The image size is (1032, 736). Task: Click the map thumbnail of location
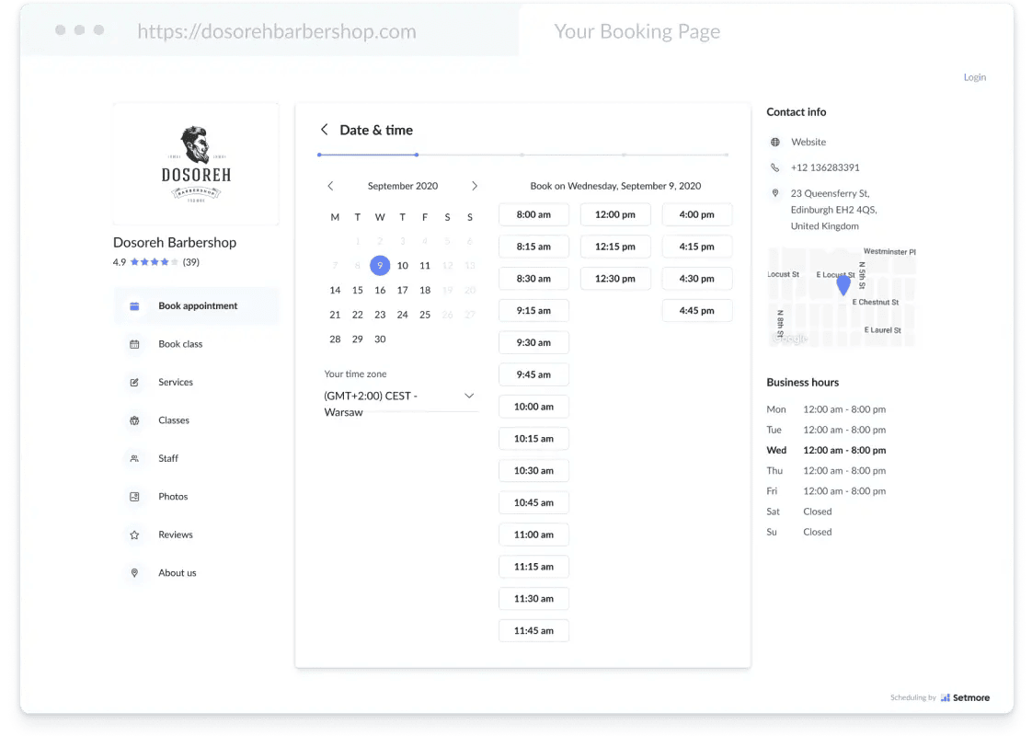click(842, 297)
